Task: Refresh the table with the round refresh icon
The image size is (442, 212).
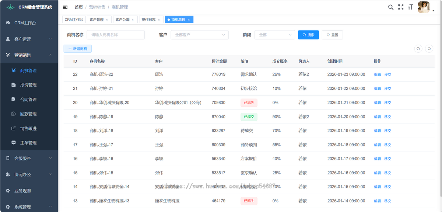Action: (429, 49)
